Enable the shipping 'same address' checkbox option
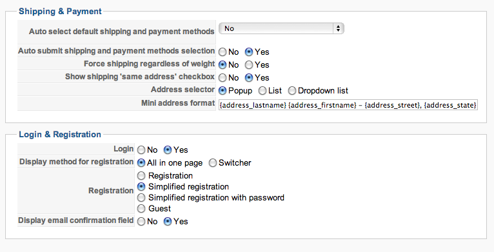494x252 pixels. (249, 78)
